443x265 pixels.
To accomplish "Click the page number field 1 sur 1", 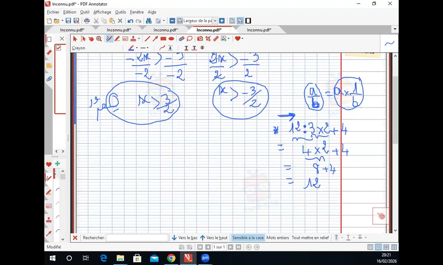I will [x=219, y=247].
